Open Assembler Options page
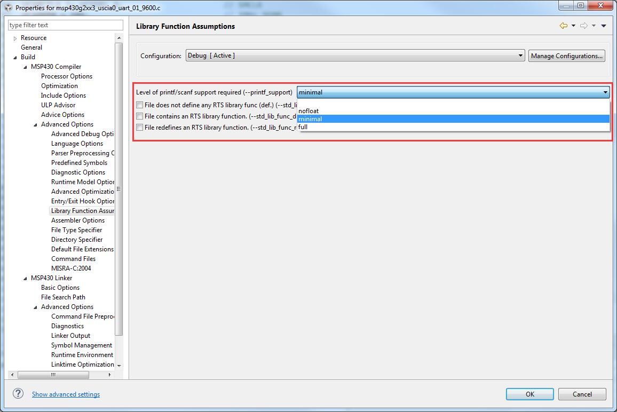 [x=78, y=220]
